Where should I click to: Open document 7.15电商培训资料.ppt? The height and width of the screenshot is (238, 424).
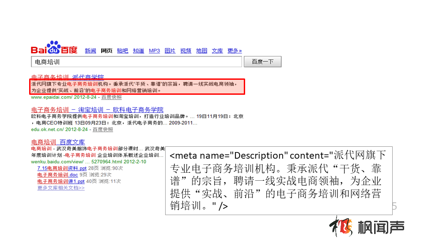(x=62, y=168)
